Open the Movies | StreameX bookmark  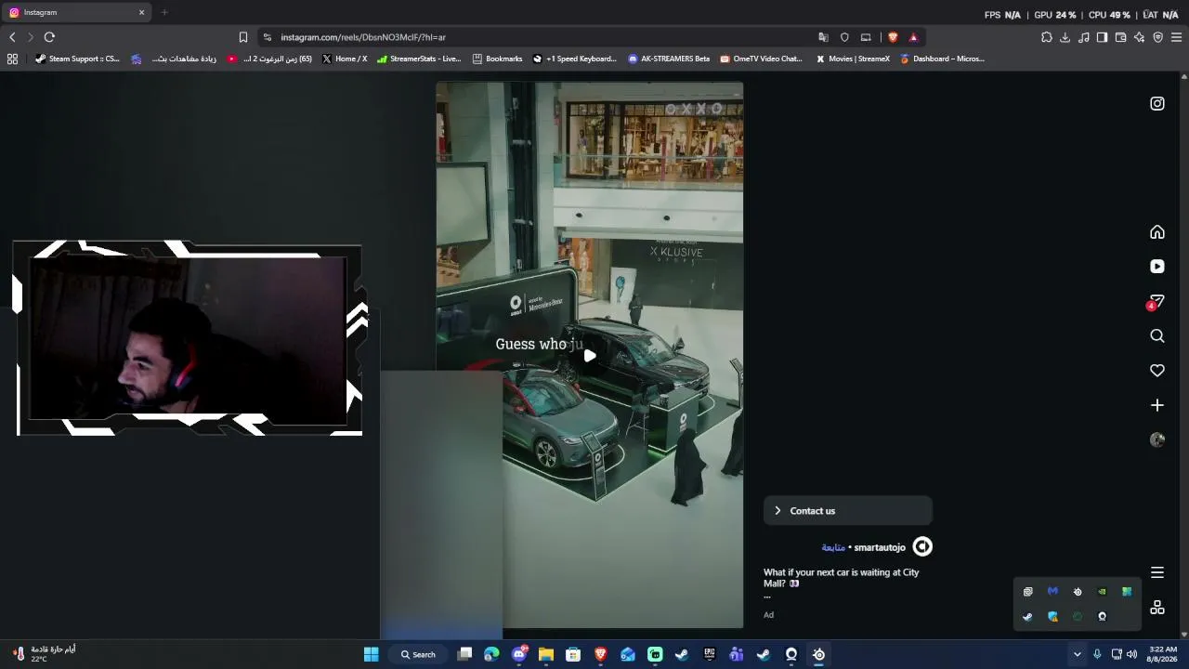853,59
